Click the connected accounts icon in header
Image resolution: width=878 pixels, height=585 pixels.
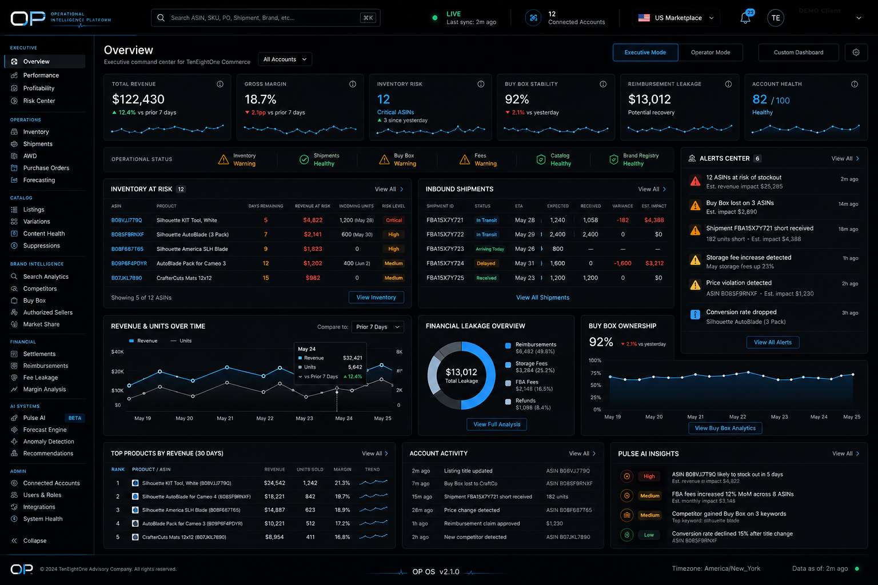[x=533, y=18]
